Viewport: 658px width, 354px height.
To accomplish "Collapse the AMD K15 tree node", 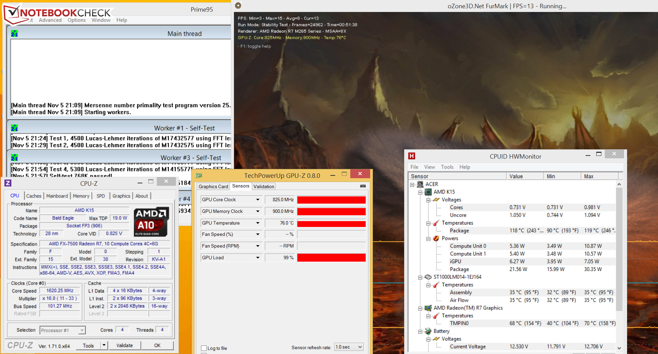I will pos(420,192).
